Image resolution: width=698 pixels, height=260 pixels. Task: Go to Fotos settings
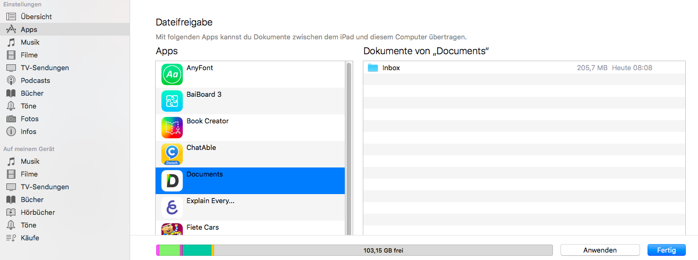30,119
